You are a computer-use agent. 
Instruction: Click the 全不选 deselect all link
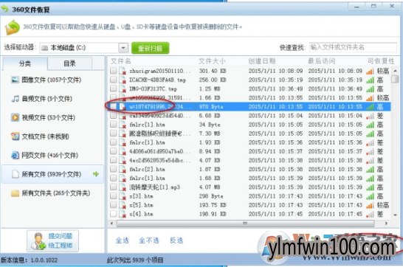149,240
